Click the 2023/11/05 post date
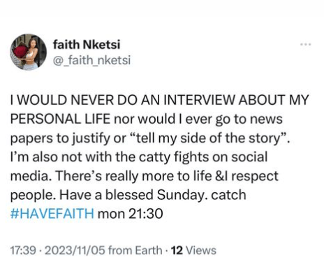The image size is (324, 260). point(75,250)
